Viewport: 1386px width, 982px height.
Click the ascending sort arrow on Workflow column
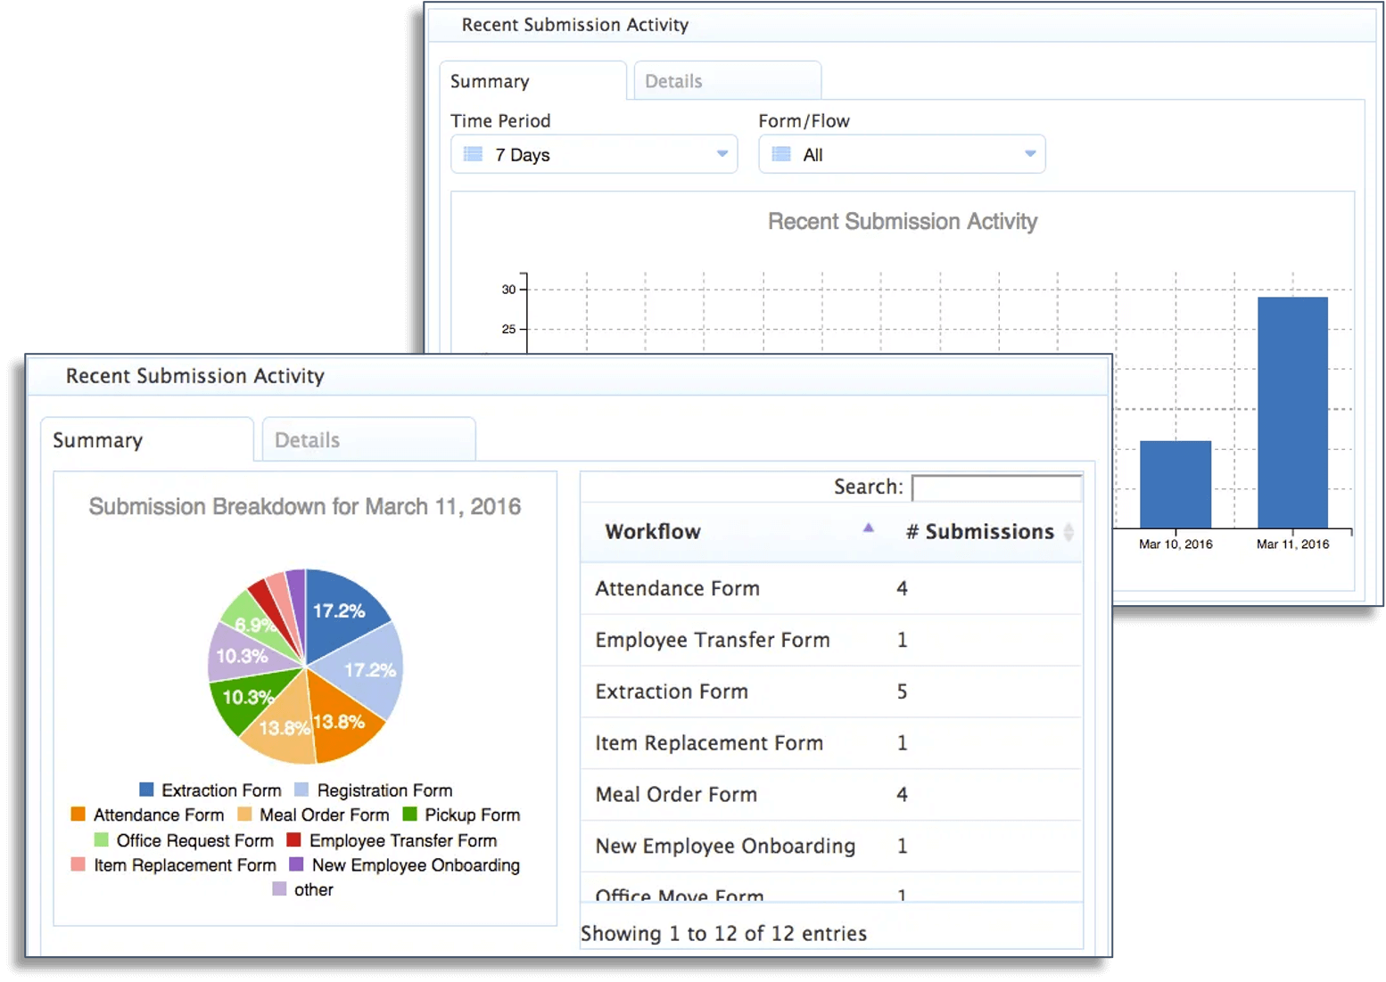868,528
